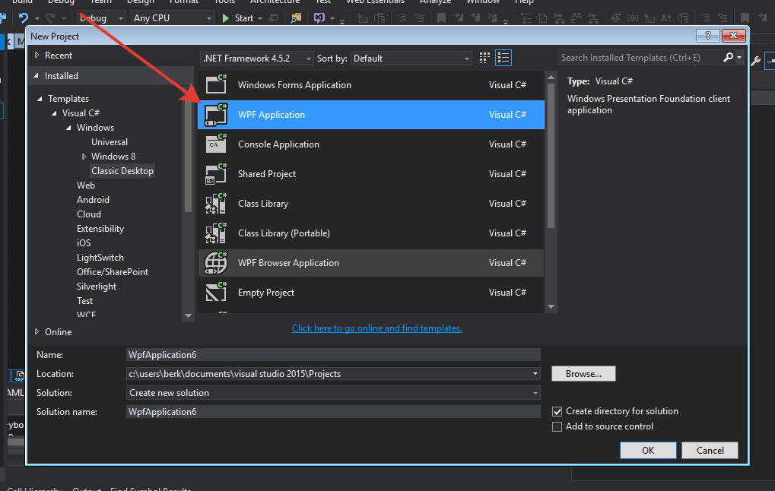
Task: Click here to go online and find templates link
Action: click(377, 328)
